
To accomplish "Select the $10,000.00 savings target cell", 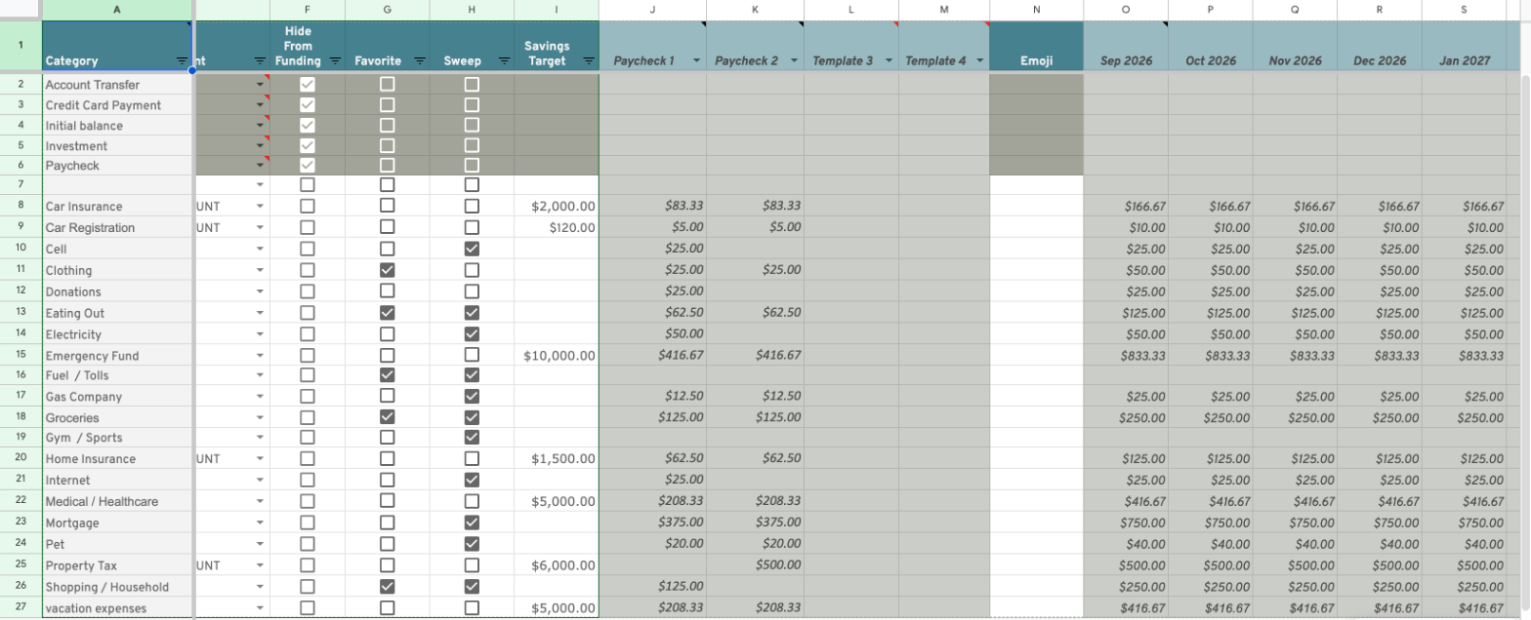I will pyautogui.click(x=557, y=355).
